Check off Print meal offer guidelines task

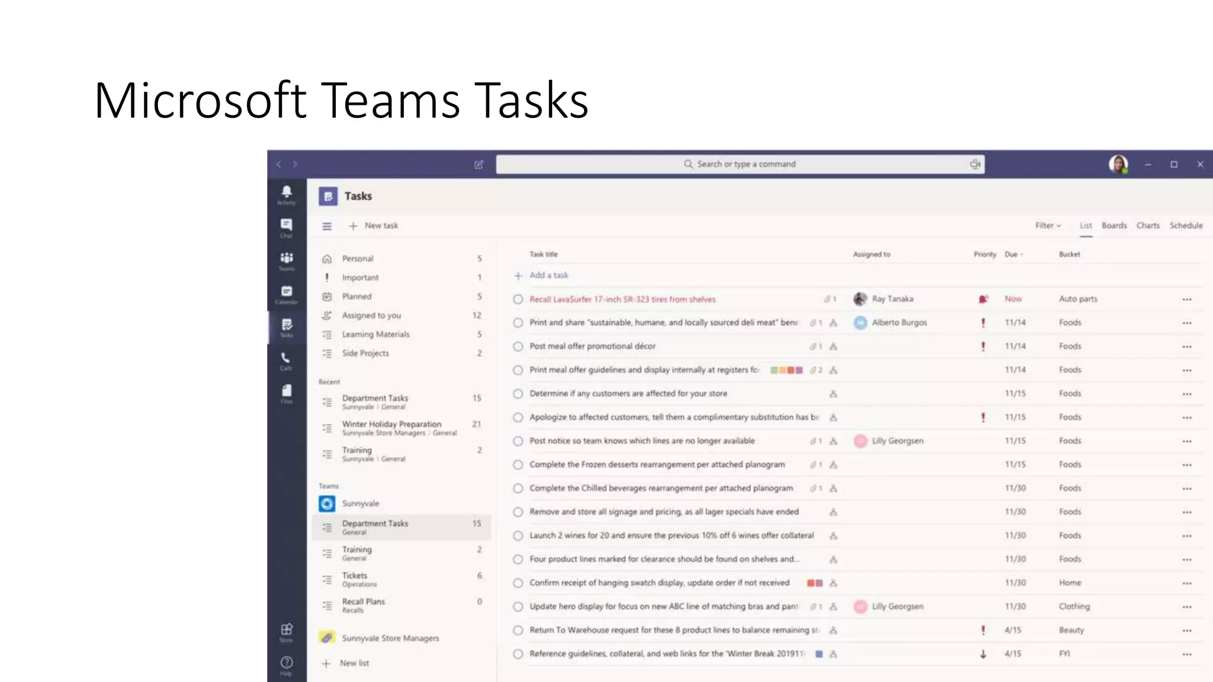click(518, 371)
